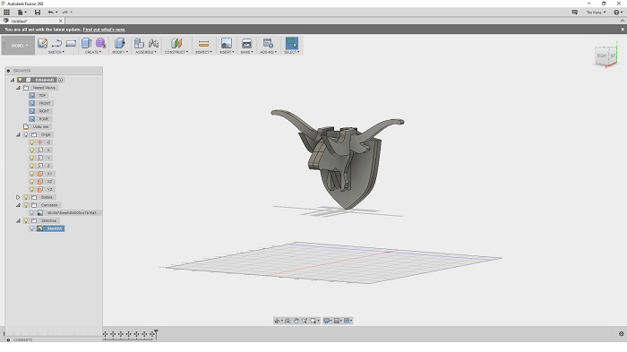The width and height of the screenshot is (627, 352).
Task: Toggle visibility bulb of origin point O
Action: coord(32,142)
